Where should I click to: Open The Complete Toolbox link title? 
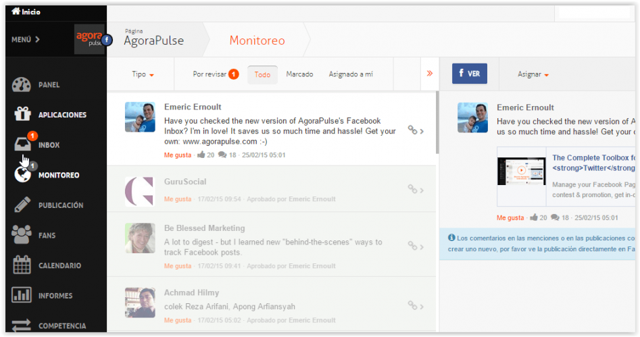pyautogui.click(x=594, y=163)
